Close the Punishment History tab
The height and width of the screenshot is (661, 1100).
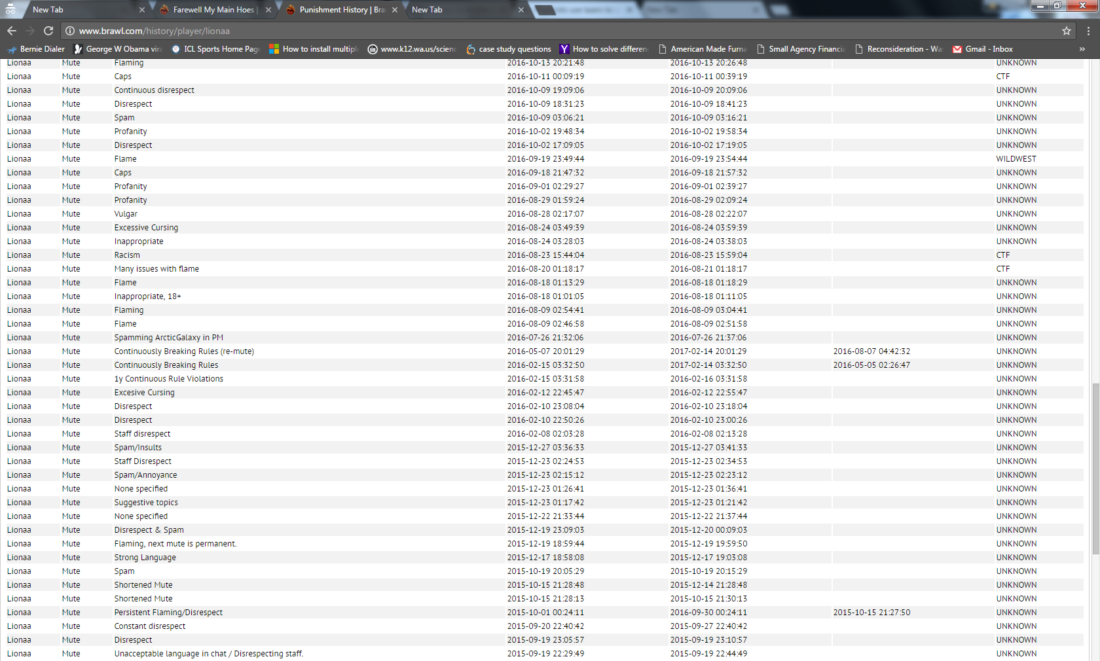[x=395, y=10]
